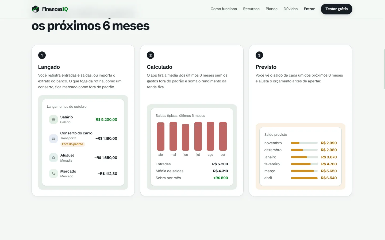This screenshot has width=385, height=240.
Task: Click the R$ 2.090 novembro balance
Action: [x=329, y=143]
